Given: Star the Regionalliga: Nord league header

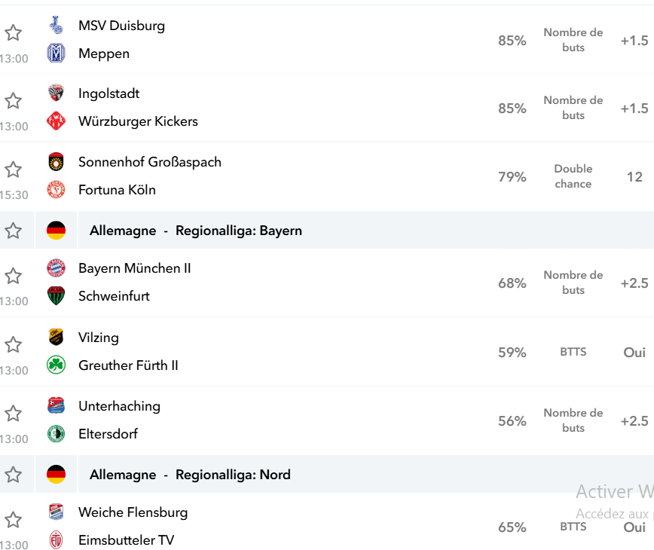Looking at the screenshot, I should tap(13, 474).
